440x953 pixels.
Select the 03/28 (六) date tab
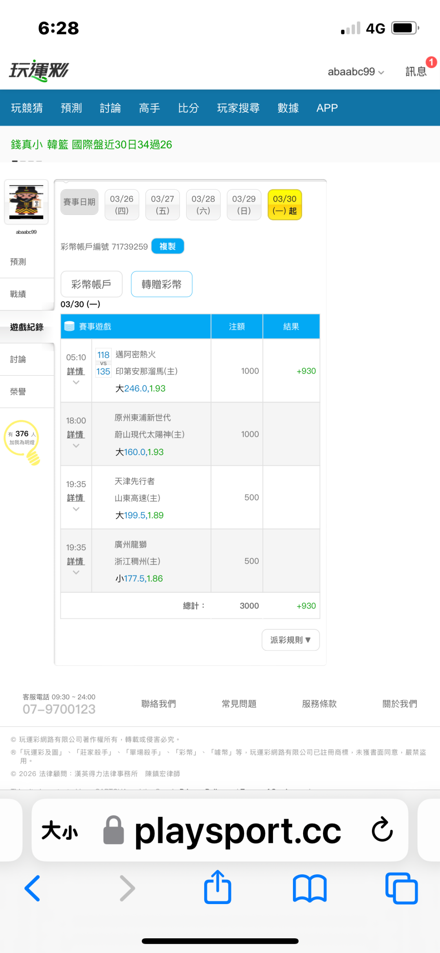tap(203, 204)
